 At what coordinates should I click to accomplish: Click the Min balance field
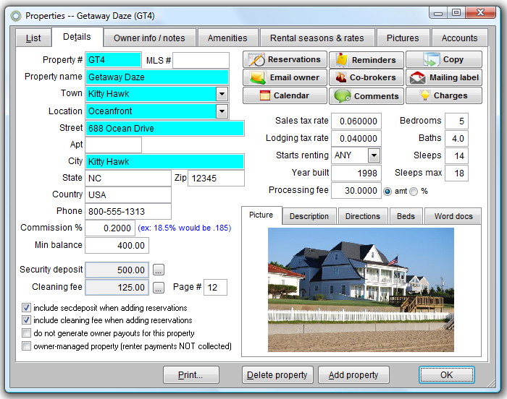[117, 246]
